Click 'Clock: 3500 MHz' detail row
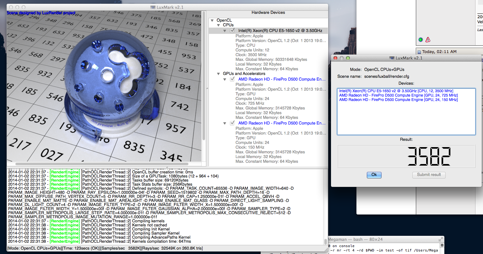 click(251, 55)
